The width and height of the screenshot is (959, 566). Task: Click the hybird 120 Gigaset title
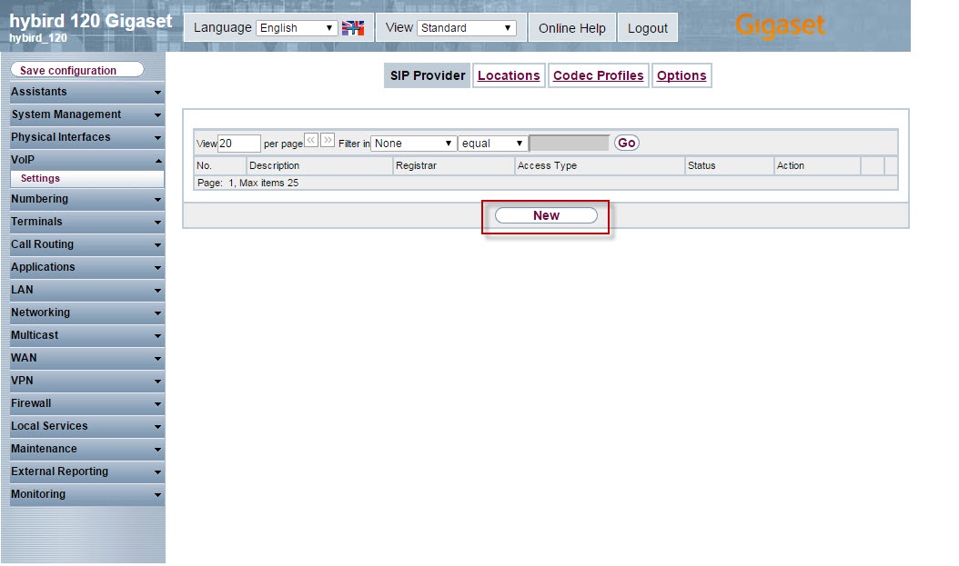90,21
